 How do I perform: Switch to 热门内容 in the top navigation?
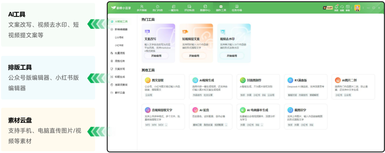[x=158, y=8]
